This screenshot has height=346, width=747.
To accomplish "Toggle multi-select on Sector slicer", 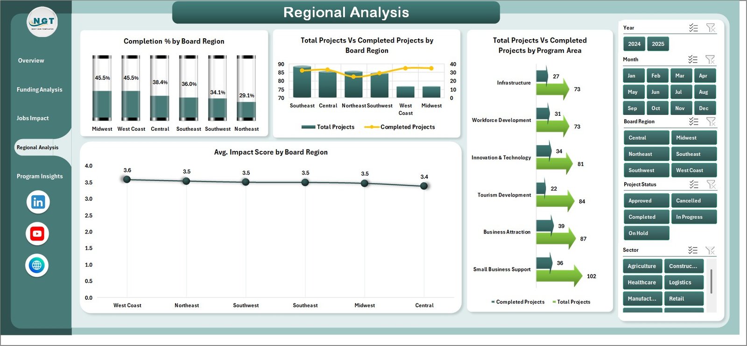I will (693, 250).
